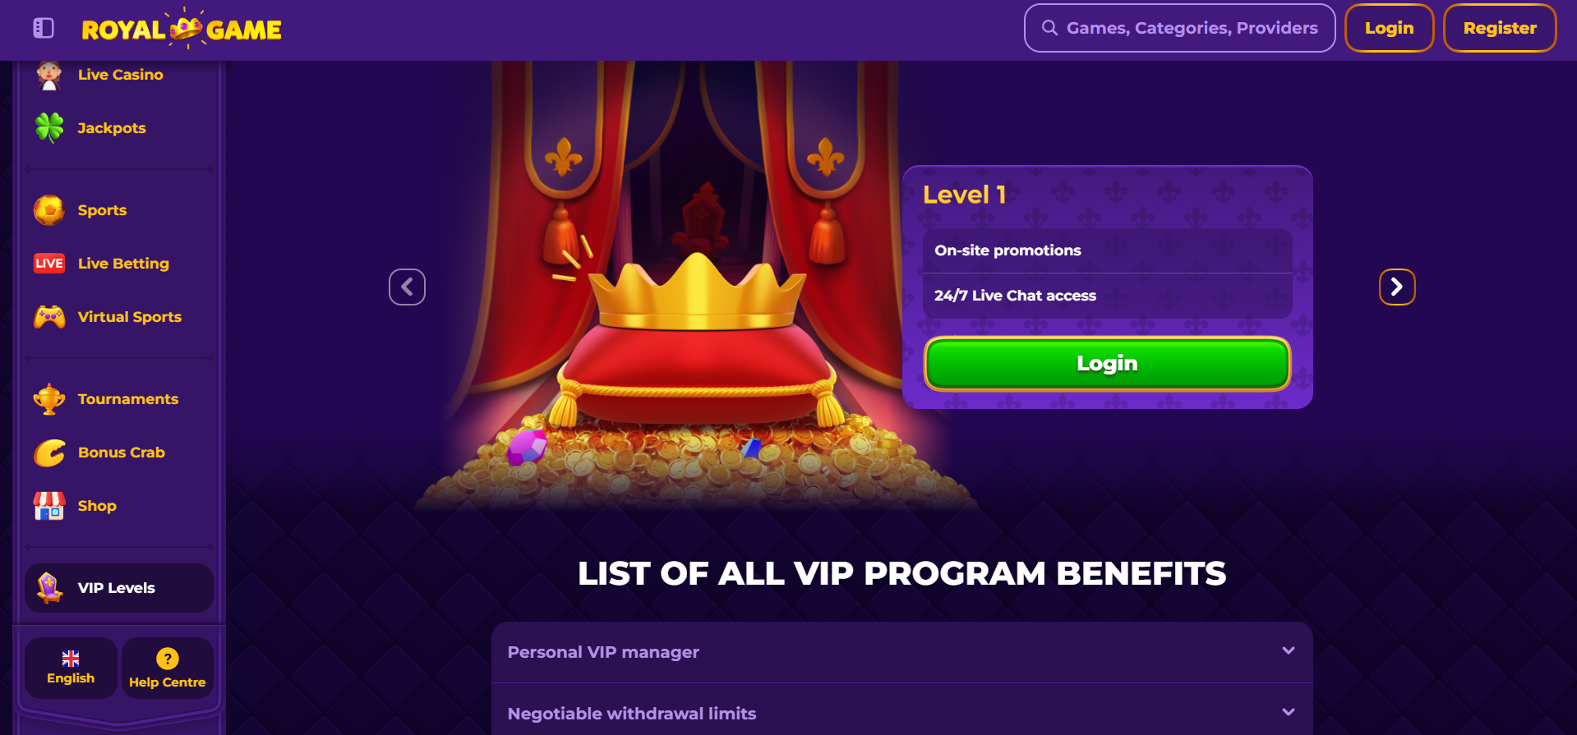Image resolution: width=1577 pixels, height=735 pixels.
Task: Go to the Live Casino menu item
Action: 120,75
